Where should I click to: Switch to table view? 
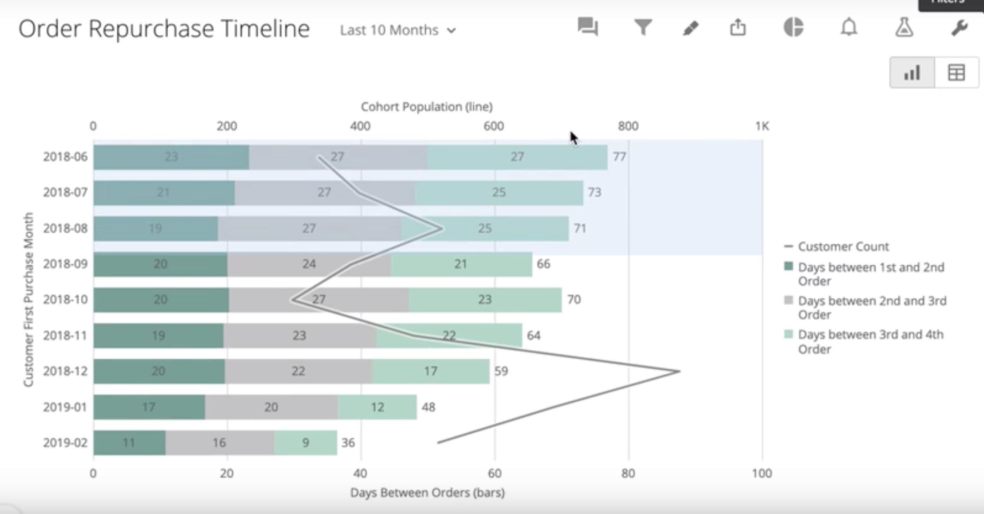[x=957, y=73]
